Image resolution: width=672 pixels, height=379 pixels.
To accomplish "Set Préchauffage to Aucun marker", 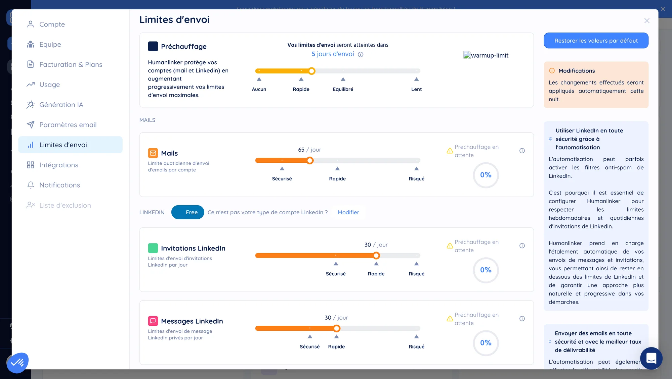I will [x=259, y=79].
